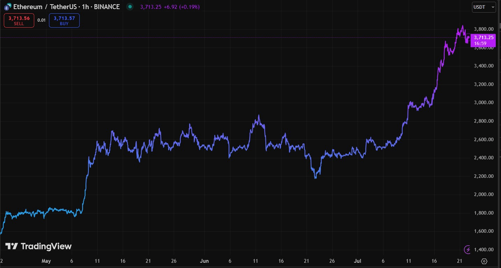Image resolution: width=501 pixels, height=268 pixels.
Task: Click the 1,400.00 level on price scale
Action: pos(483,249)
